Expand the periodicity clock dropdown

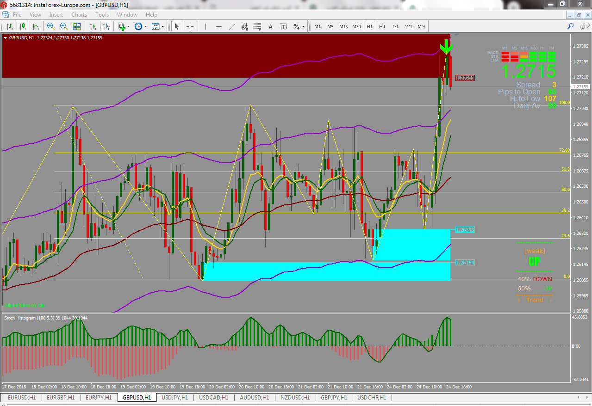pos(145,27)
